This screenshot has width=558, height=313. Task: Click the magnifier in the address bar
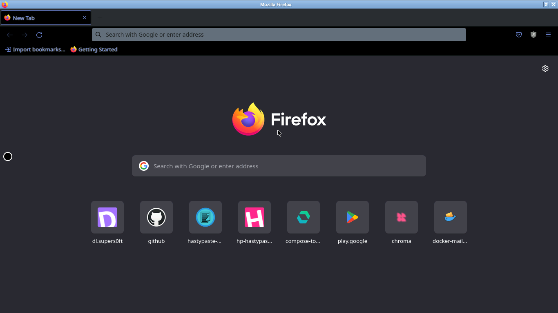[98, 35]
